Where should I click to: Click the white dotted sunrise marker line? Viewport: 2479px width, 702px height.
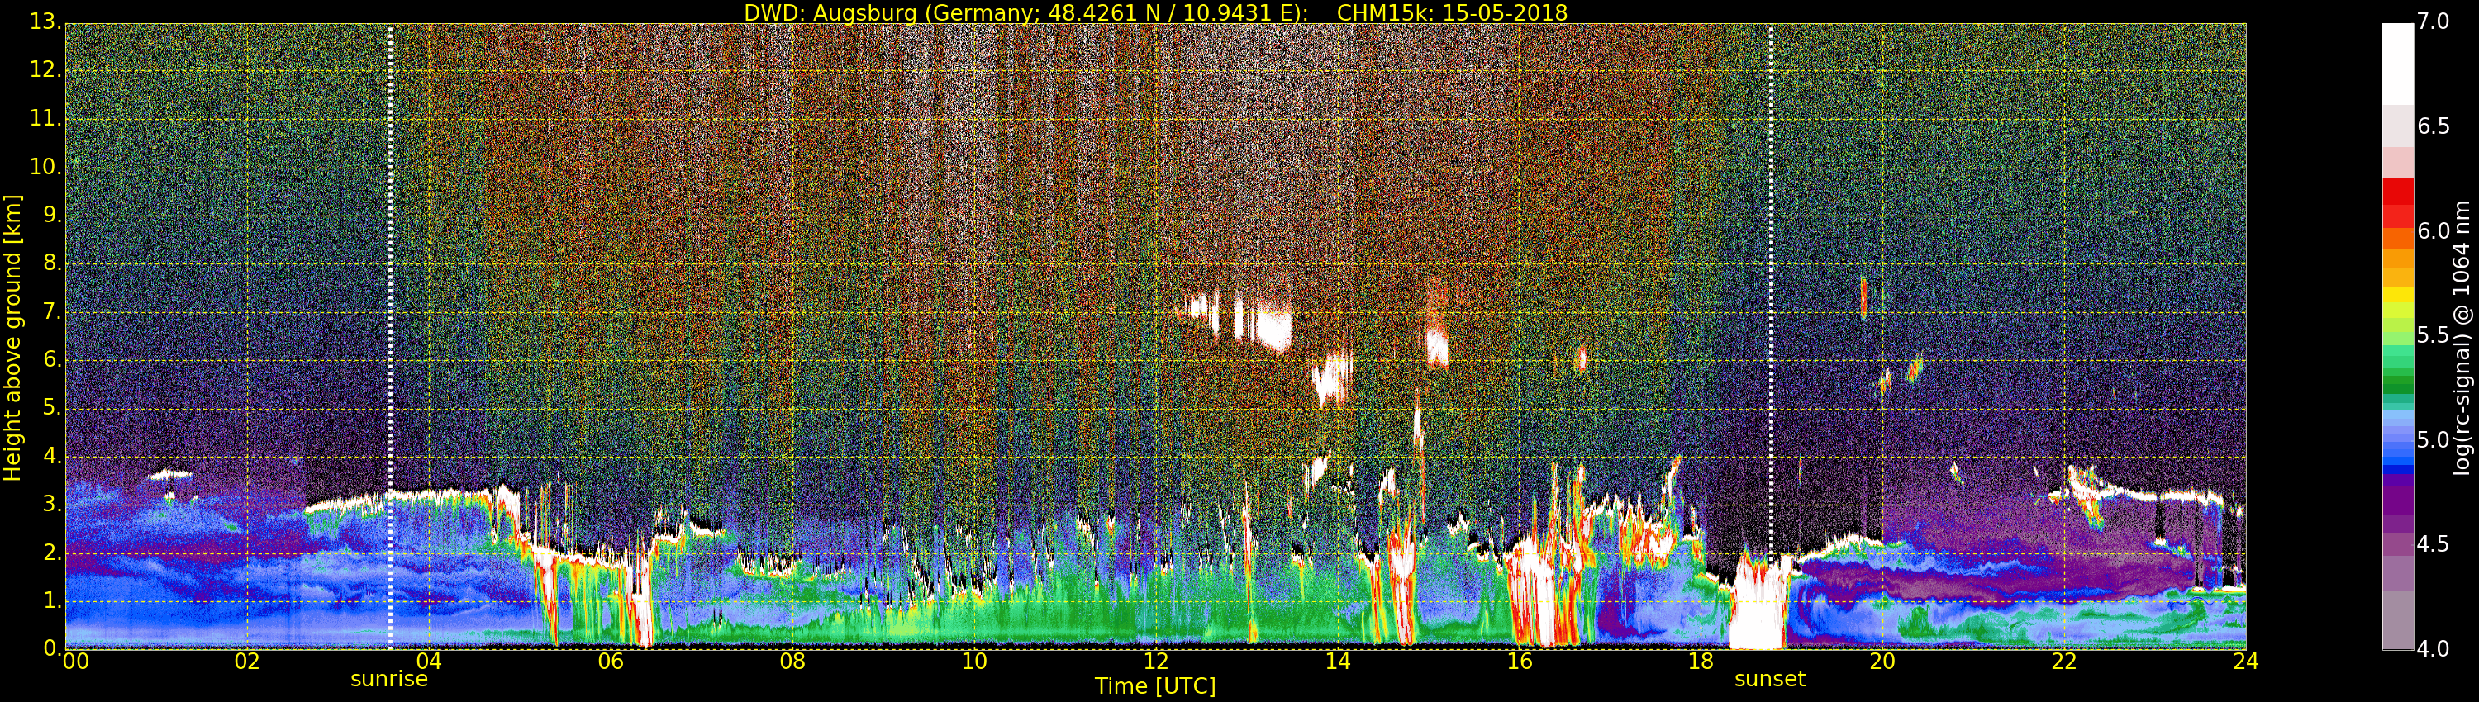(x=390, y=337)
